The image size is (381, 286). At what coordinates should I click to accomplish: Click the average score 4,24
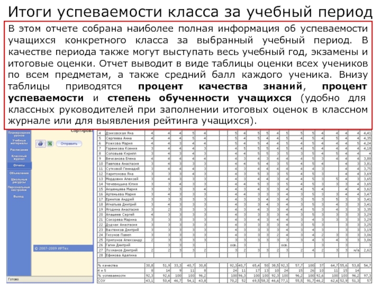[x=367, y=143]
